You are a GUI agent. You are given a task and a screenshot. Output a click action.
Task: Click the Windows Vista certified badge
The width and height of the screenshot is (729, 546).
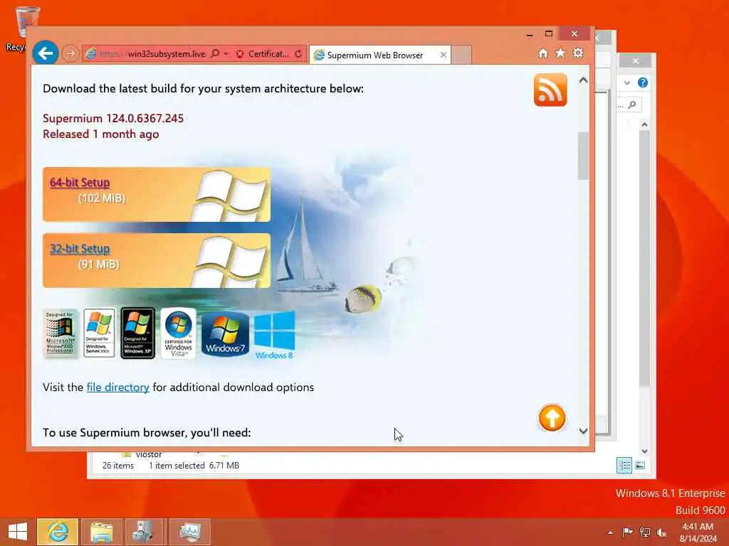178,333
